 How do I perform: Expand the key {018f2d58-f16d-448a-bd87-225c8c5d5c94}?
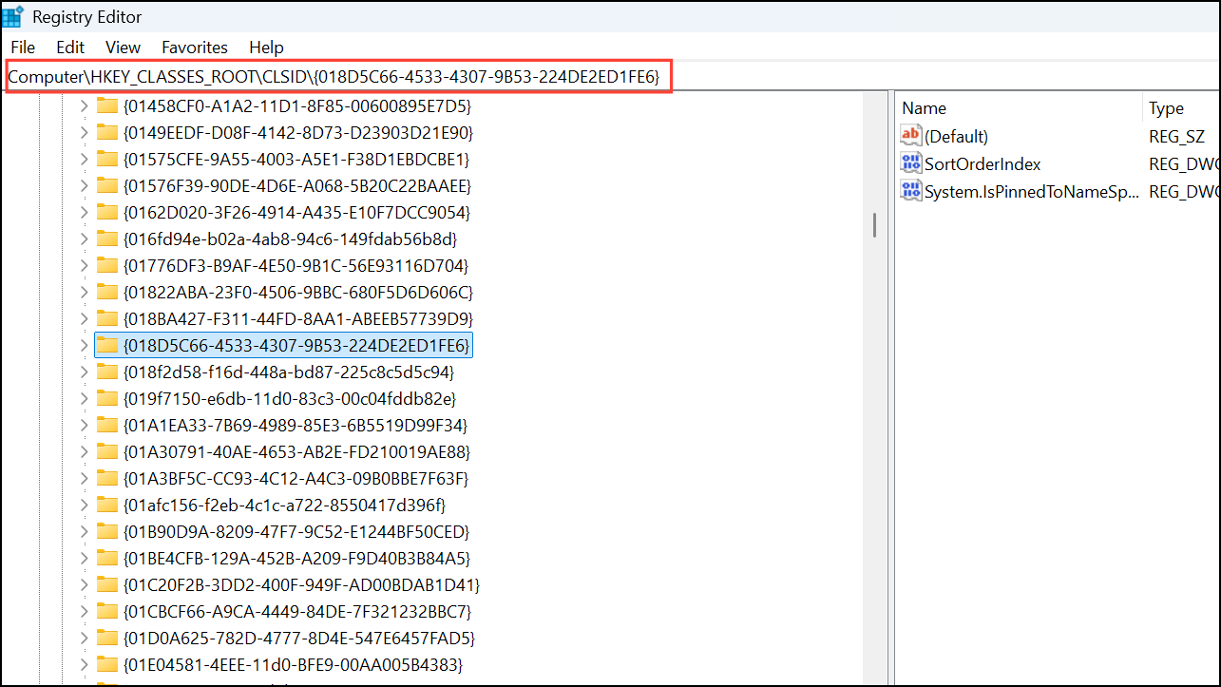pyautogui.click(x=85, y=372)
